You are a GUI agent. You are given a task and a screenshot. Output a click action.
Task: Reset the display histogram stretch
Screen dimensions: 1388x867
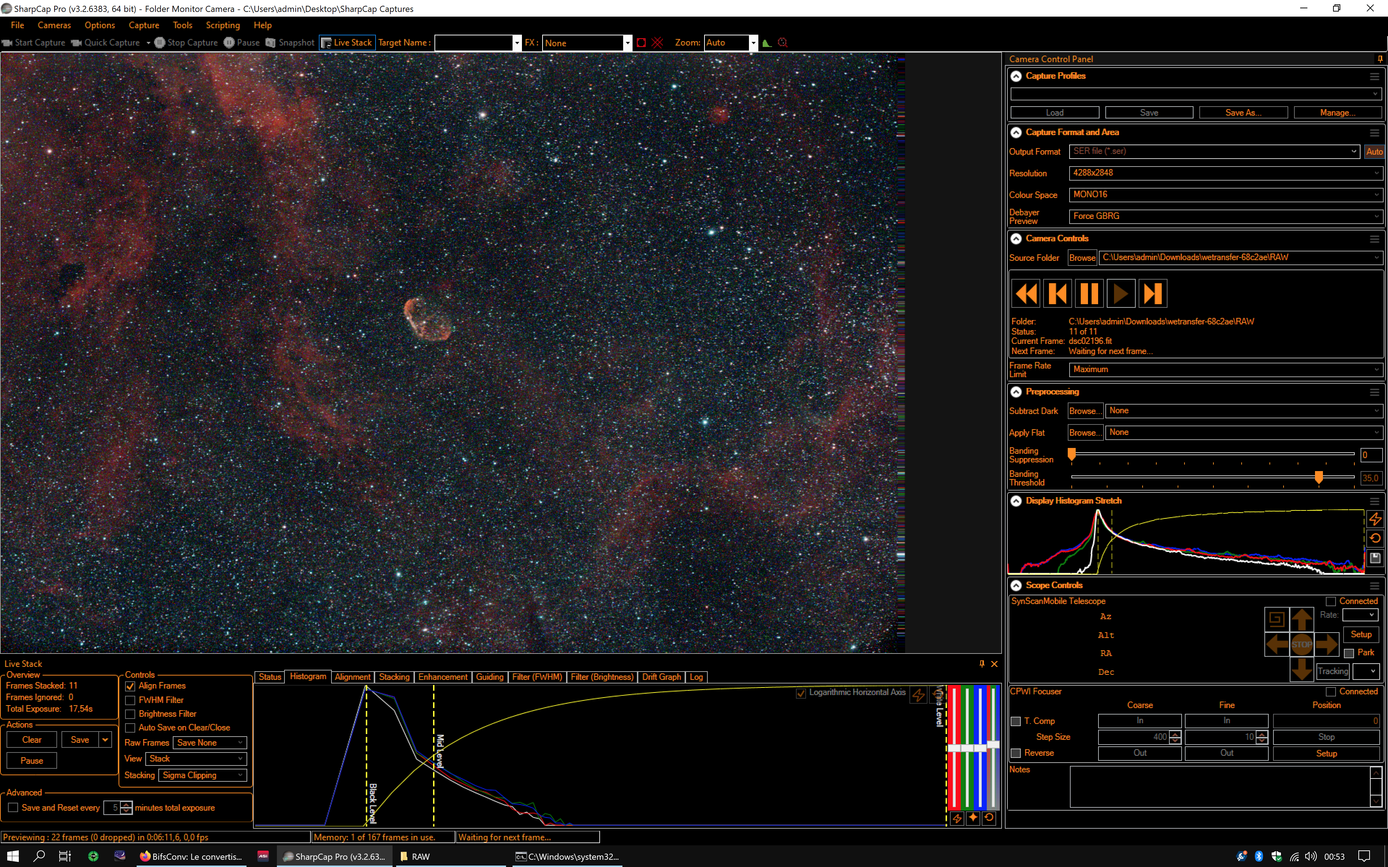coord(1375,538)
